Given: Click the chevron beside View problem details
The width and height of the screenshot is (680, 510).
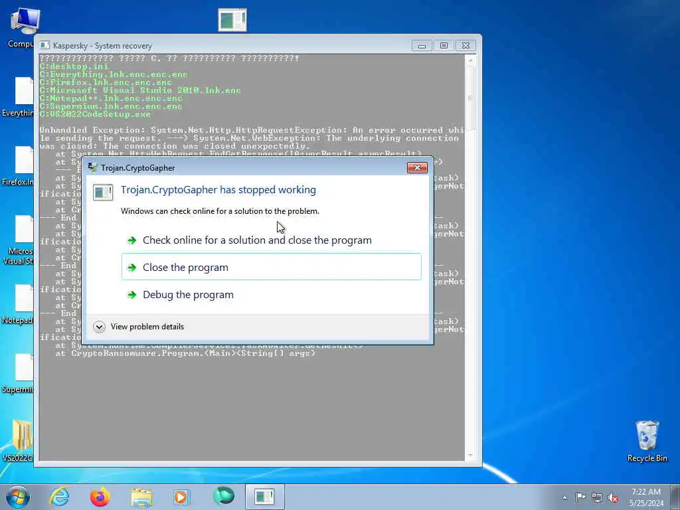Looking at the screenshot, I should click(x=99, y=327).
